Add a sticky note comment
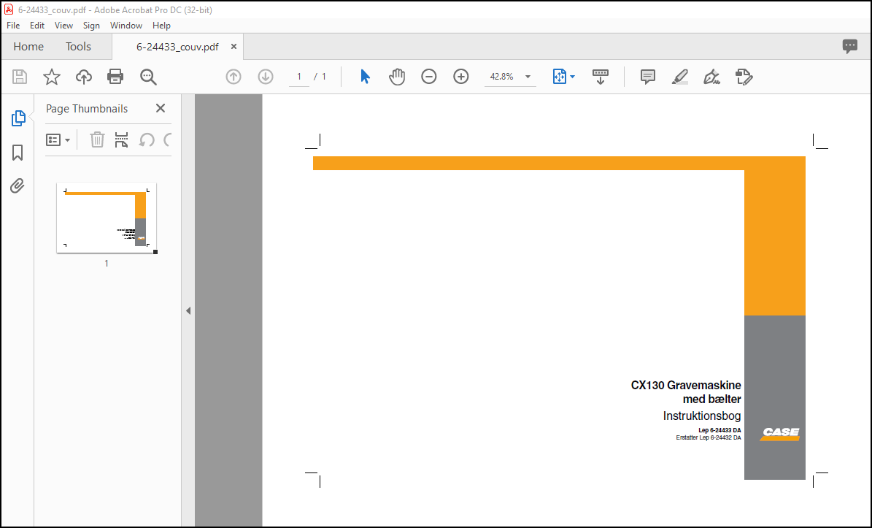Image resolution: width=872 pixels, height=528 pixels. coord(648,77)
